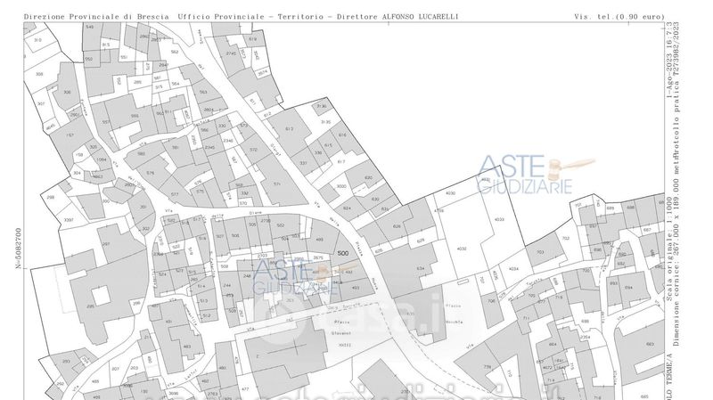
Task: Select the highlighted parcel labeled 500
Action: (343, 253)
